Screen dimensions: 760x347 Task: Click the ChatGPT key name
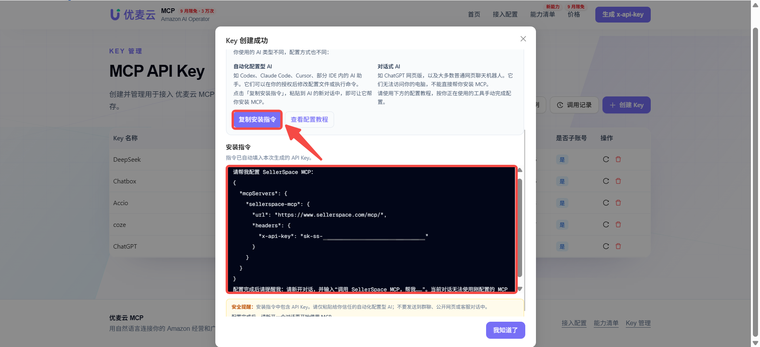point(125,247)
